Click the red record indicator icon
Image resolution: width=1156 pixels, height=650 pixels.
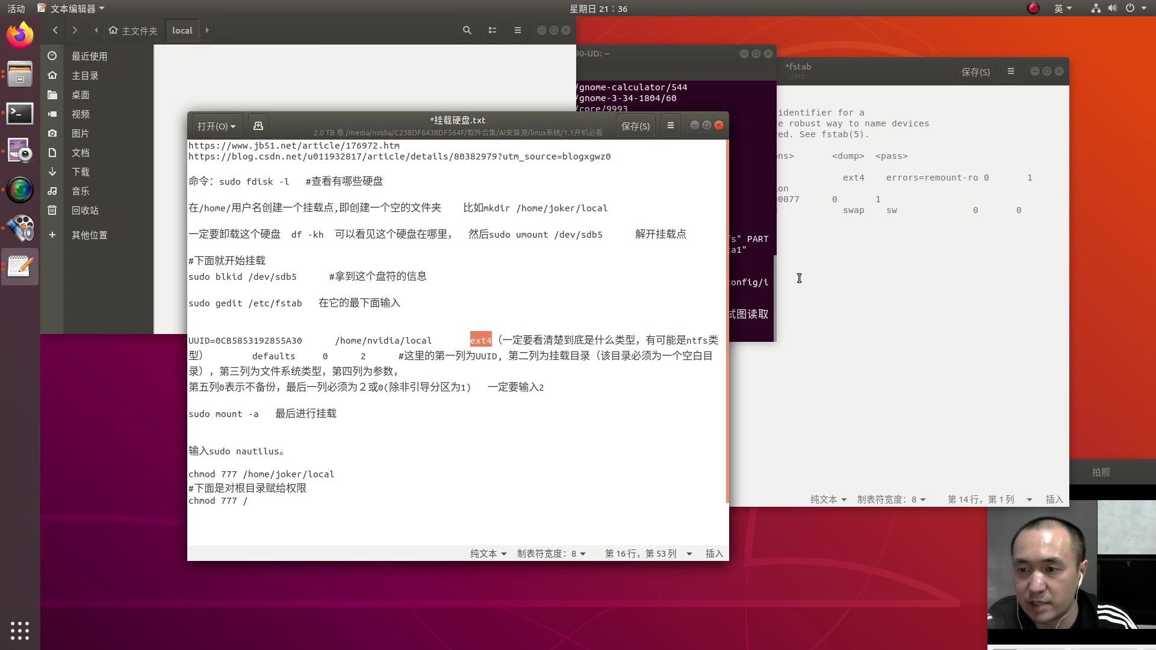pos(1033,8)
